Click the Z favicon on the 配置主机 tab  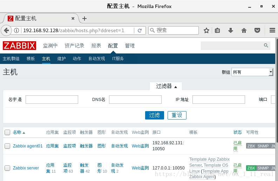pyautogui.click(x=11, y=19)
